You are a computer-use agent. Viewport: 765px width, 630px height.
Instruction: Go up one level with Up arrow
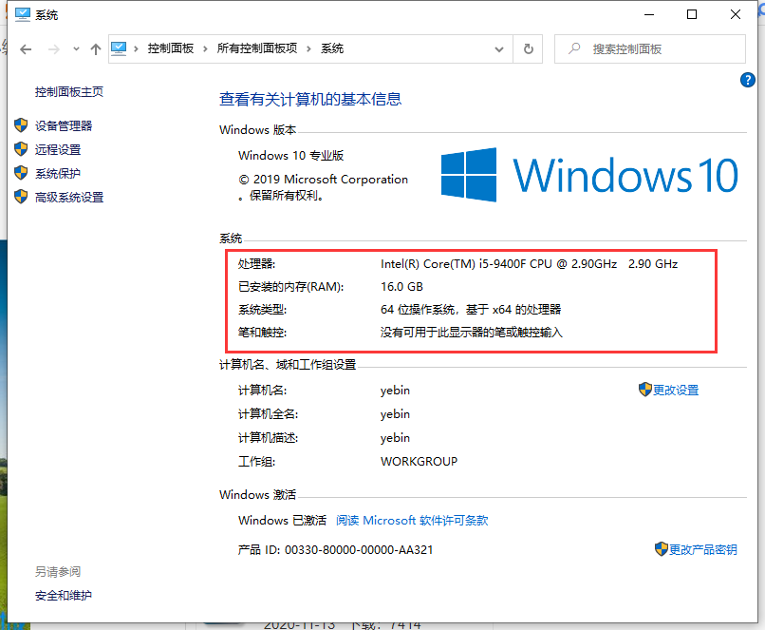(x=95, y=48)
